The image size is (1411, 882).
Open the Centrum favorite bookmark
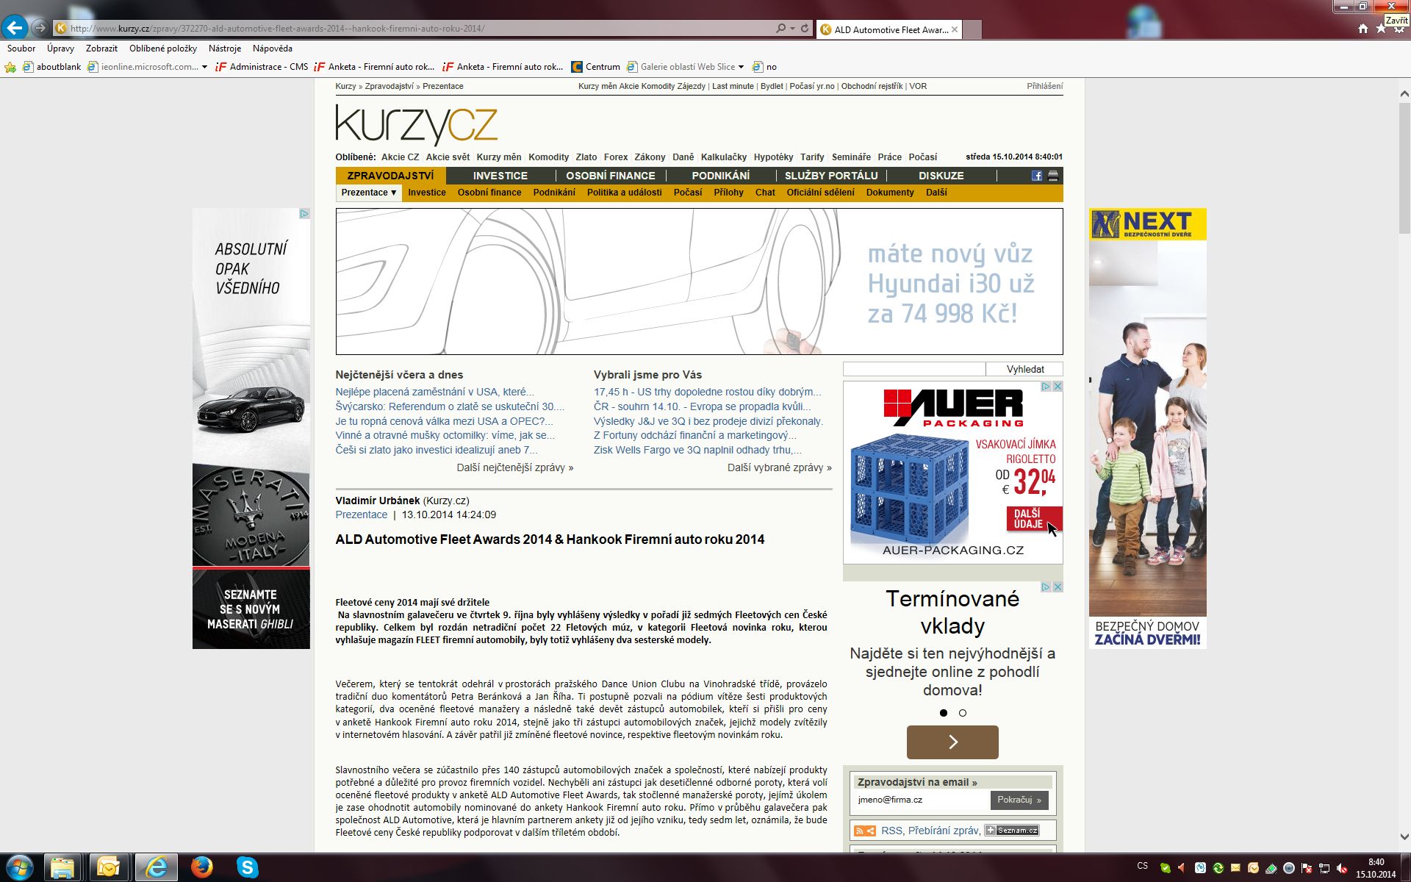(595, 67)
